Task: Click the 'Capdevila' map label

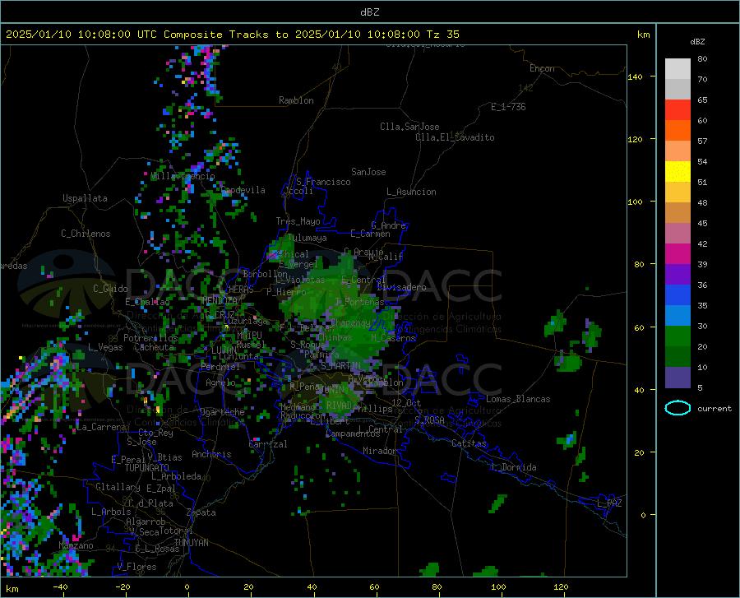Action: click(243, 190)
